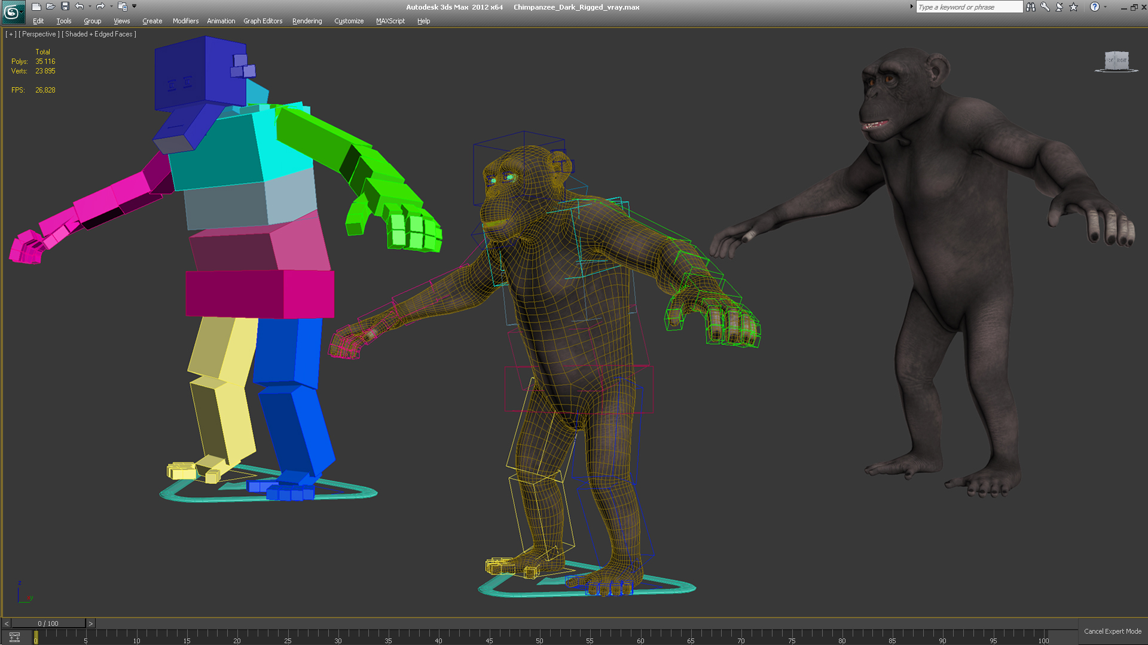
Task: Undo the last action with the Undo arrow
Action: tap(79, 7)
